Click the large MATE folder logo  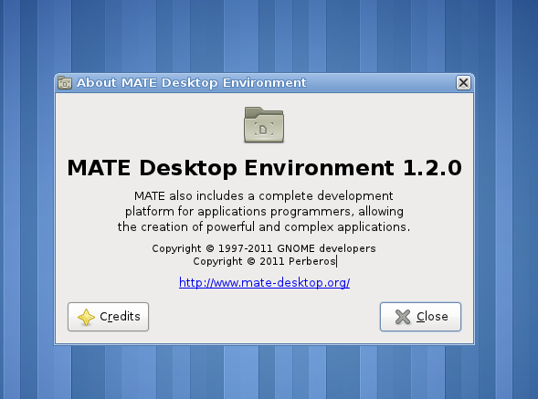coord(264,124)
